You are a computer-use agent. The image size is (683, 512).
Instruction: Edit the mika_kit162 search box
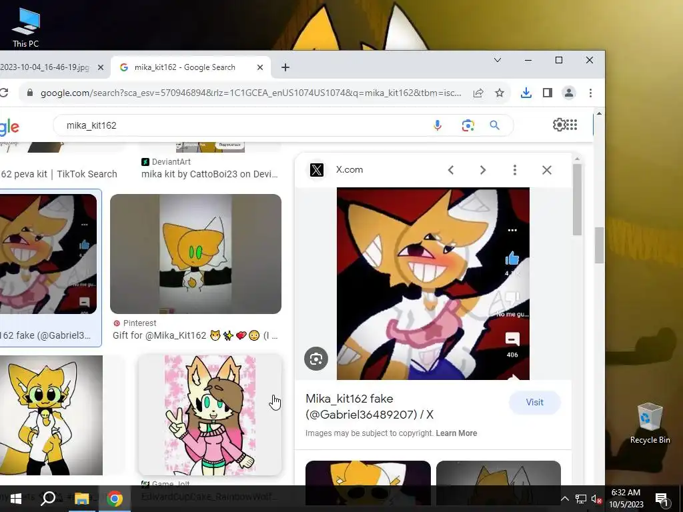244,125
